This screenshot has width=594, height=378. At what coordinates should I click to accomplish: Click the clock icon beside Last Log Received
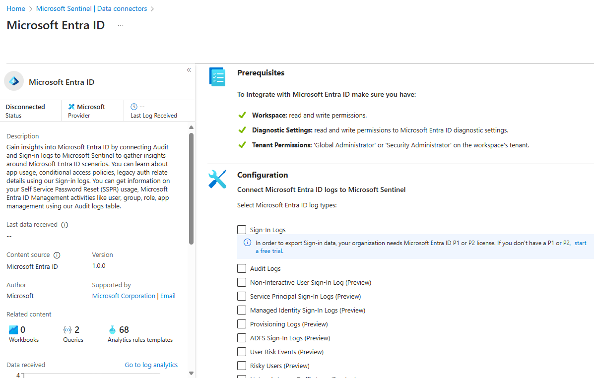click(133, 106)
